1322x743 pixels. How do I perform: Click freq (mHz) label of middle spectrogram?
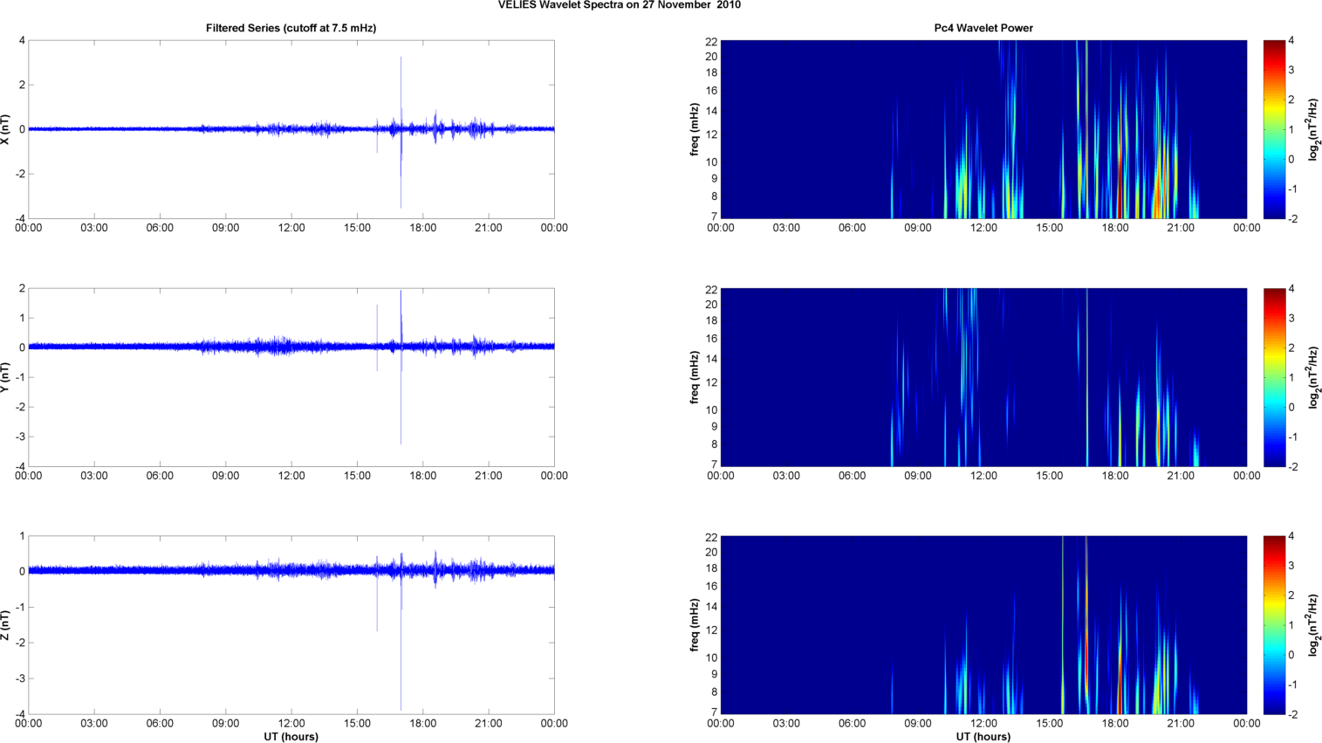point(695,377)
